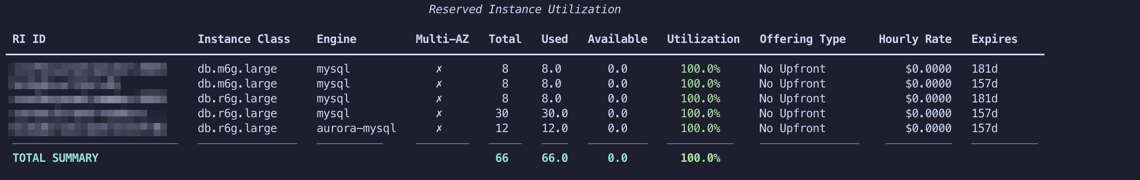Select the aurora-mysql engine cell
This screenshot has width=1140, height=180.
[x=356, y=128]
